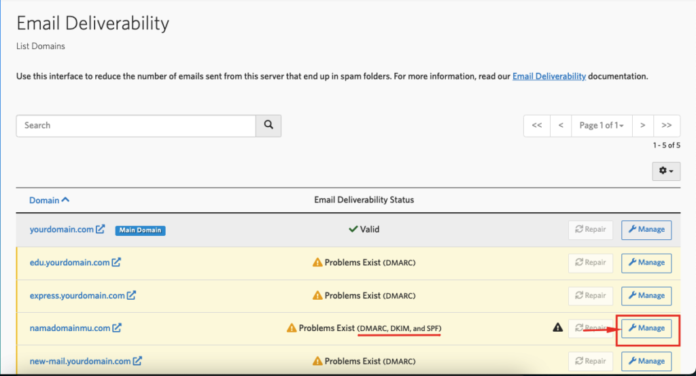
Task: Open external link icon beside yourdomain.com
Action: [101, 229]
